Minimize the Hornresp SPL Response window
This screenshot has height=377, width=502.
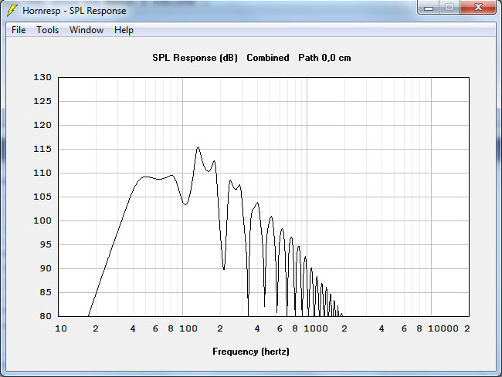pyautogui.click(x=429, y=7)
